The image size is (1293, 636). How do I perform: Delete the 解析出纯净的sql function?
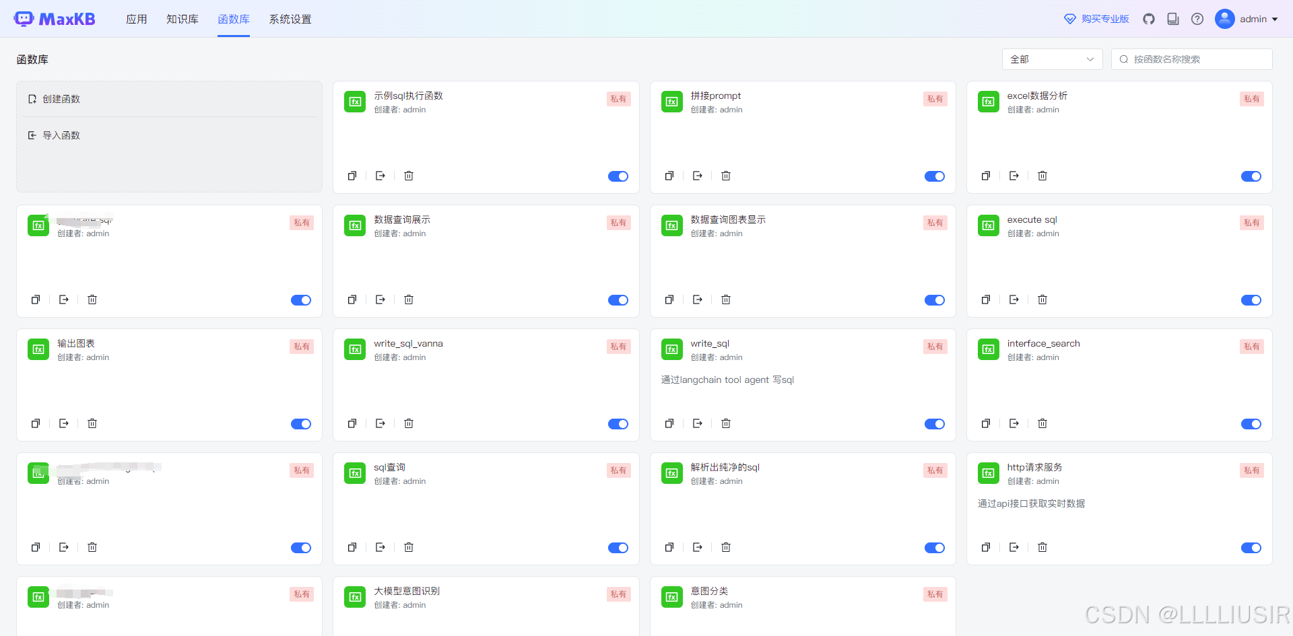pyautogui.click(x=726, y=547)
